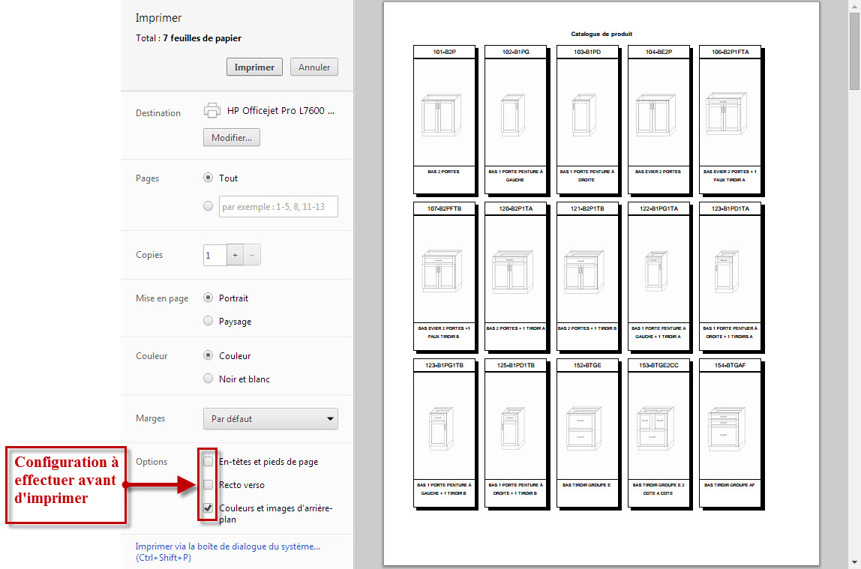861x569 pixels.
Task: Select the Noir et blanc option
Action: pyautogui.click(x=208, y=379)
